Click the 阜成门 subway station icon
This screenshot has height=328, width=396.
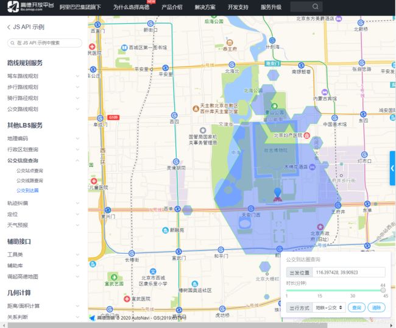click(x=101, y=118)
